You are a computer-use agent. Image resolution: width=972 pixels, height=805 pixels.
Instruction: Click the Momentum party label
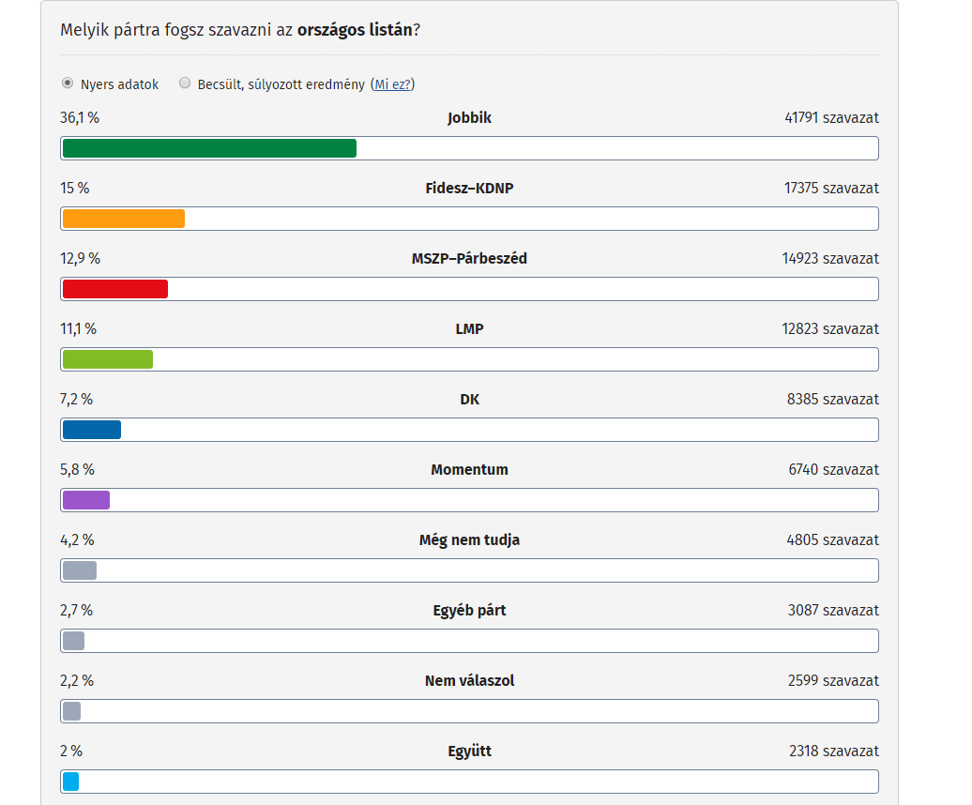(469, 470)
